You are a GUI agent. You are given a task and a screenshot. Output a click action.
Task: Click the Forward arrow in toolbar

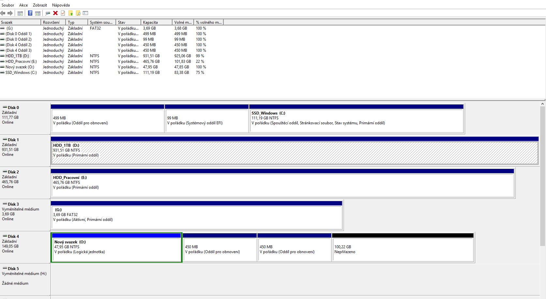10,13
